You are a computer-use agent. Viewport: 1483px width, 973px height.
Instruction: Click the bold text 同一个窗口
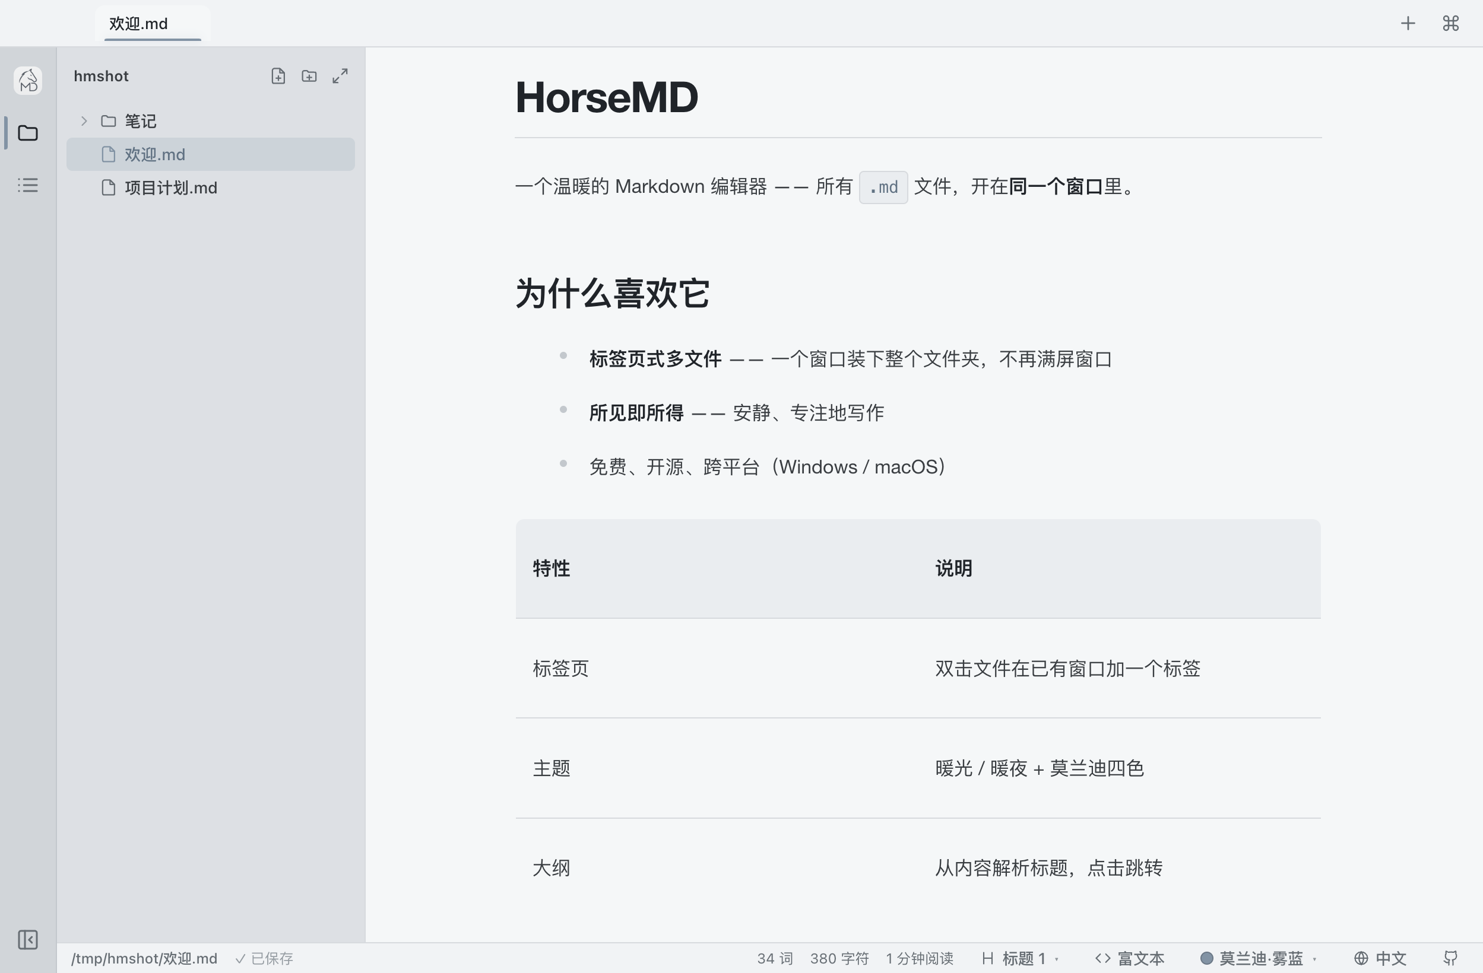(x=1056, y=186)
